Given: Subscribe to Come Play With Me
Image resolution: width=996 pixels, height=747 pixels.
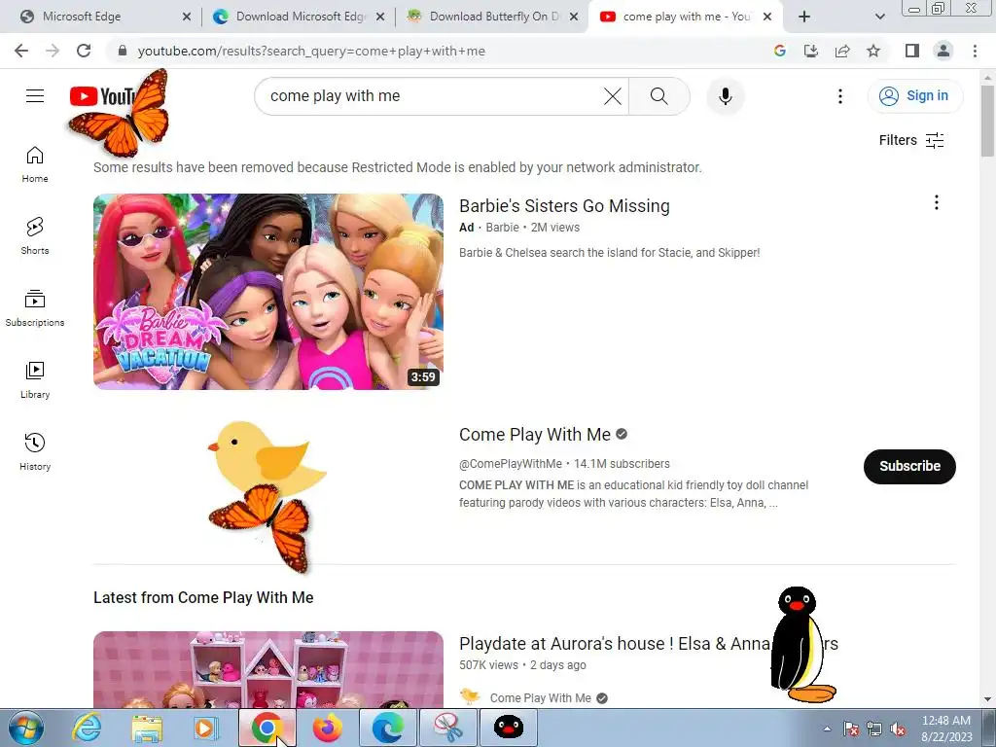Looking at the screenshot, I should click(x=909, y=466).
